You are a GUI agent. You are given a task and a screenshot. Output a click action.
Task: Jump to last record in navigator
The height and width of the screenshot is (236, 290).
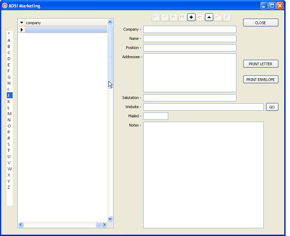click(183, 17)
